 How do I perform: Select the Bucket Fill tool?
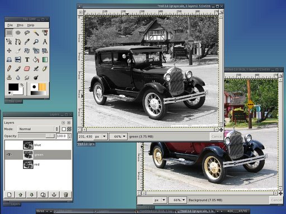pyautogui.click(x=36, y=60)
